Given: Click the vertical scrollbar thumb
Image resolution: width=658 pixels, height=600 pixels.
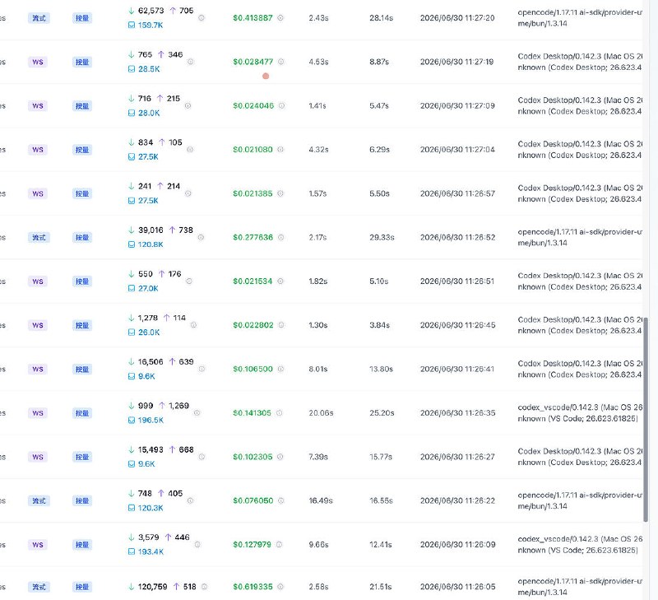Looking at the screenshot, I should pos(646,420).
